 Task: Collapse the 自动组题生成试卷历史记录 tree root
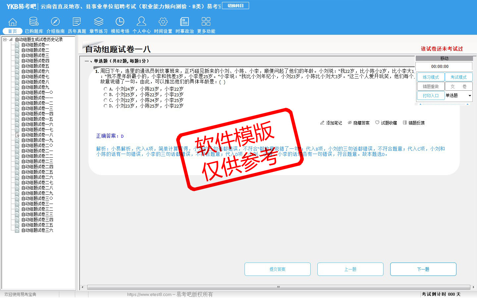(5, 39)
